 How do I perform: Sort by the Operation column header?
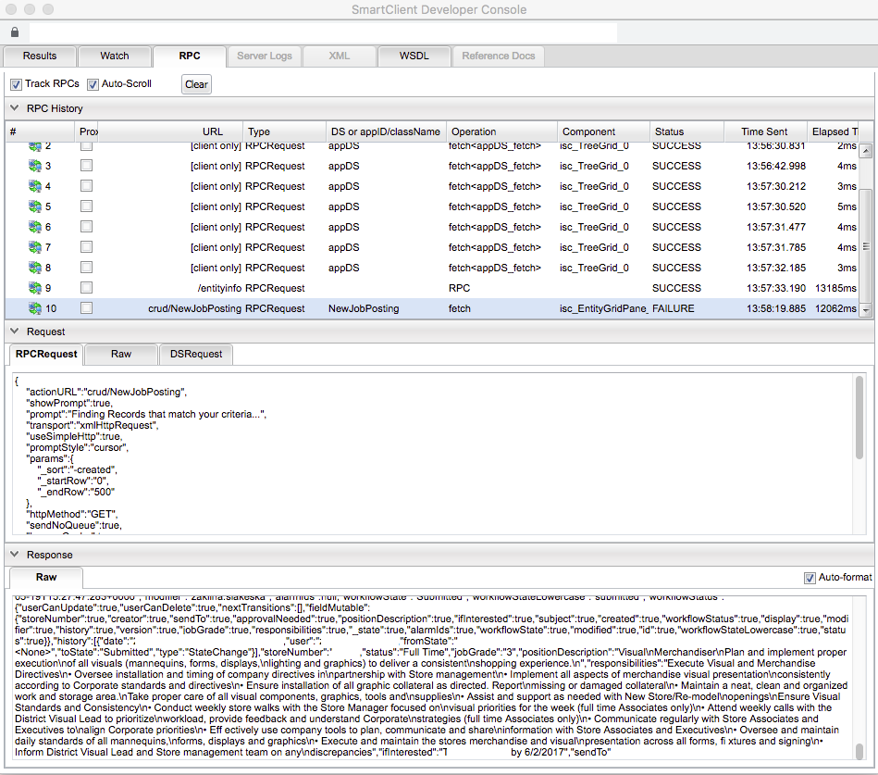coord(501,131)
